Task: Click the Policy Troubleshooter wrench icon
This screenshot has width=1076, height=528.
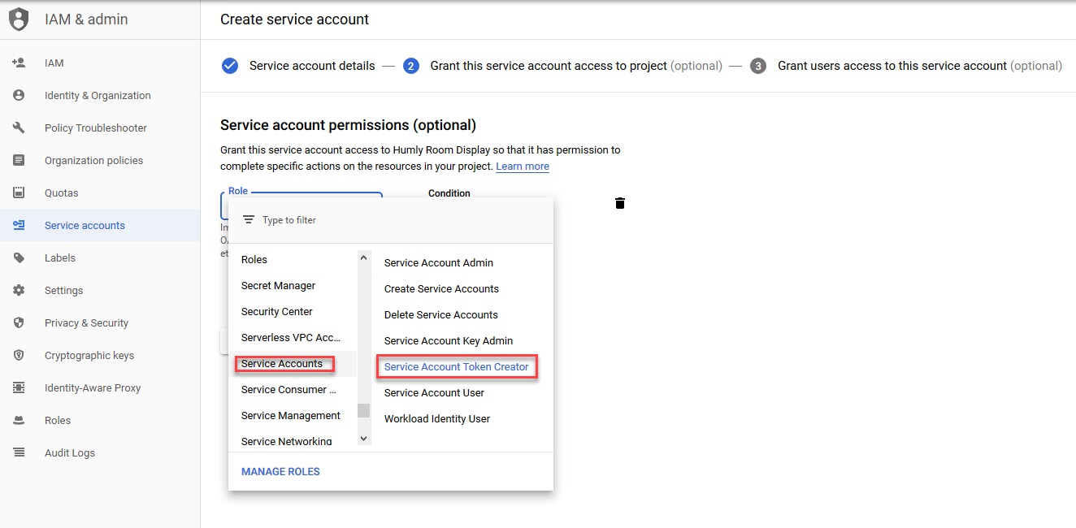Action: [x=21, y=128]
